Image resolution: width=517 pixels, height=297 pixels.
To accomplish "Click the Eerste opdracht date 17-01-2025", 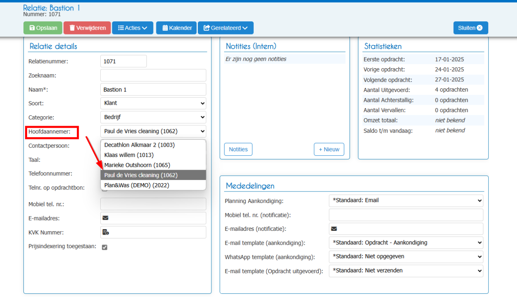I will tap(450, 60).
